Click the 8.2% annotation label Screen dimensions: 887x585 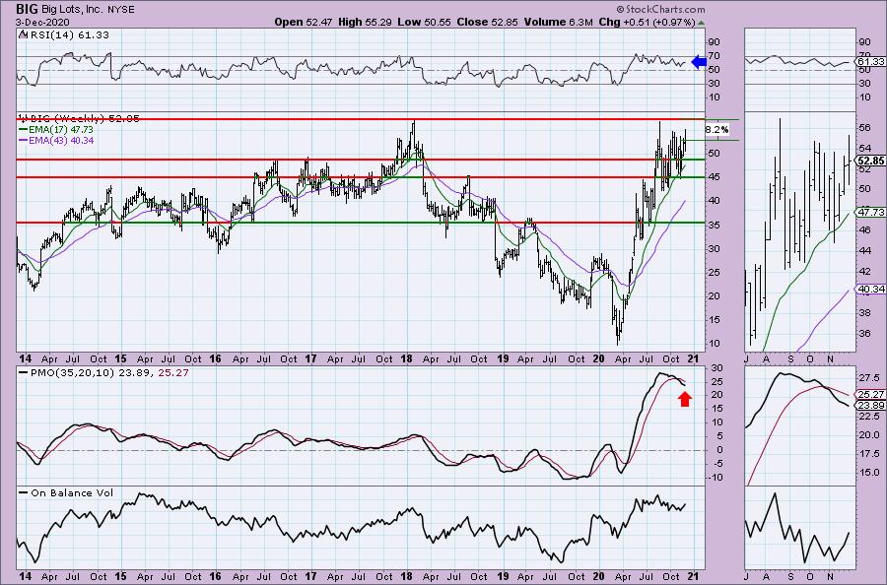(717, 129)
